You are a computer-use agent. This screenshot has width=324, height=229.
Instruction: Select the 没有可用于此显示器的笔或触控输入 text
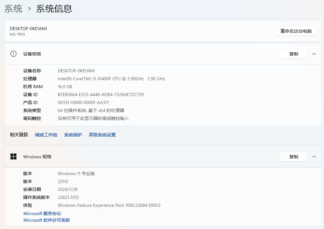tap(93, 118)
